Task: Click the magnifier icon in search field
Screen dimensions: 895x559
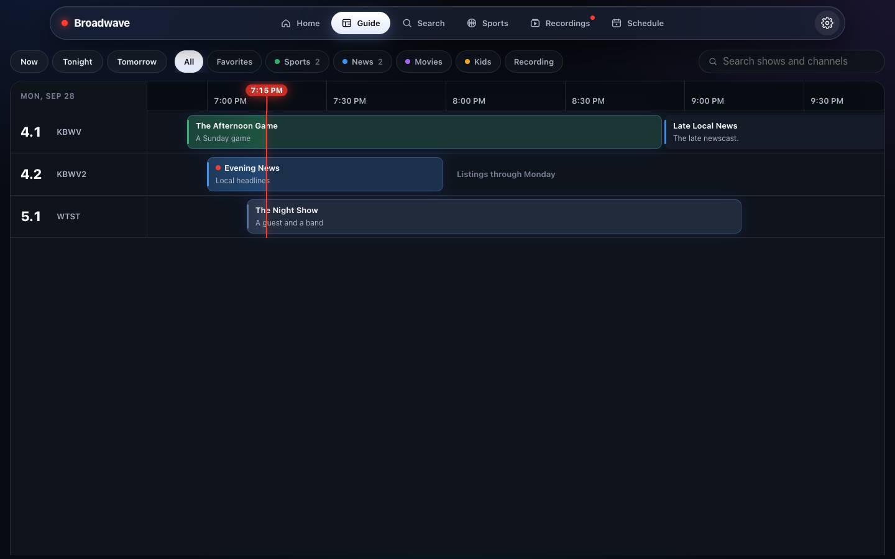Action: [x=713, y=61]
